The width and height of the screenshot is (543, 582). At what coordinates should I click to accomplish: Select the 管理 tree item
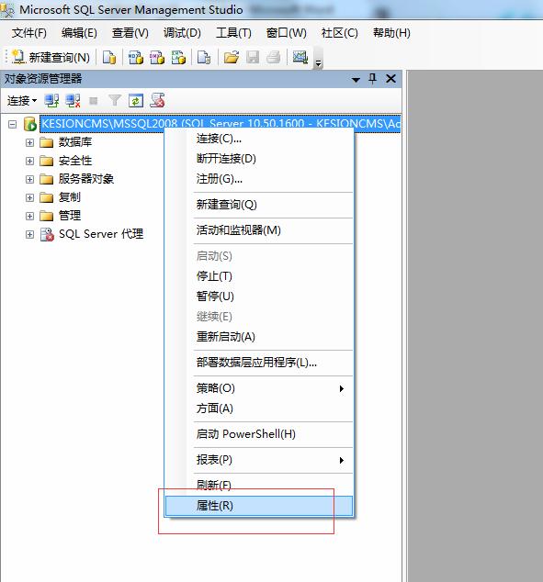click(x=70, y=216)
